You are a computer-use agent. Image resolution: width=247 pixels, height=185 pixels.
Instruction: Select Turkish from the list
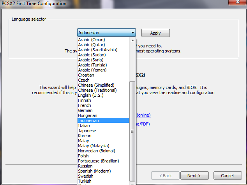pyautogui.click(x=103, y=181)
